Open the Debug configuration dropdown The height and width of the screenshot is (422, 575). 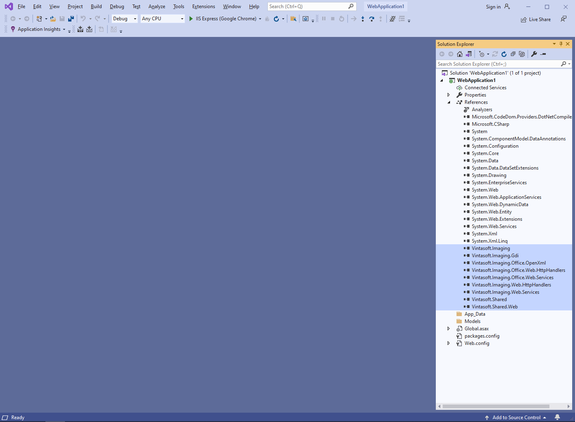(x=125, y=19)
